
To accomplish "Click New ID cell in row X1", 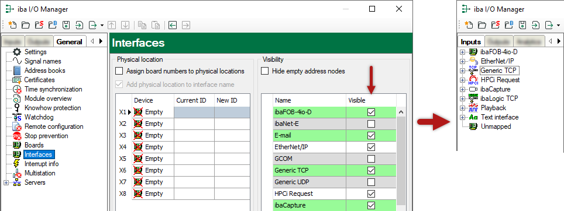I will coord(232,112).
